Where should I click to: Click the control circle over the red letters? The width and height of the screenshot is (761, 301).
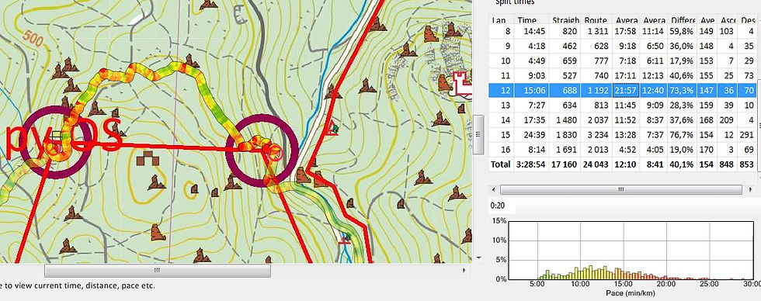(57, 142)
